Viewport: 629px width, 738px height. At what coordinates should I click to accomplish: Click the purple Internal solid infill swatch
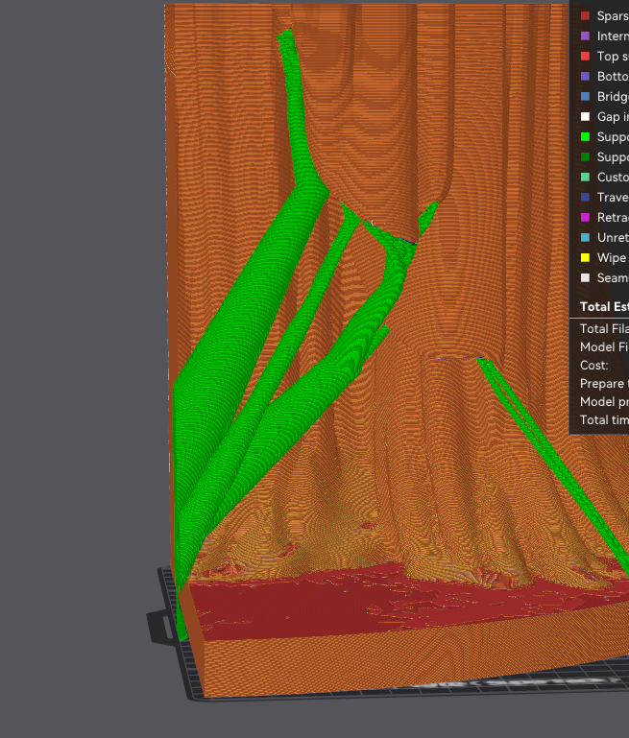(x=585, y=36)
